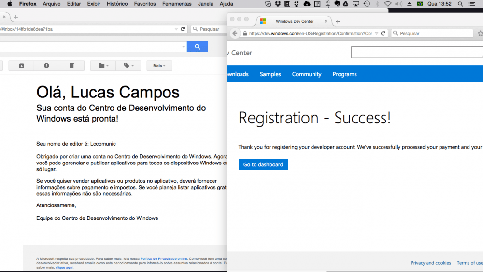Open the Histórico menu

[117, 4]
